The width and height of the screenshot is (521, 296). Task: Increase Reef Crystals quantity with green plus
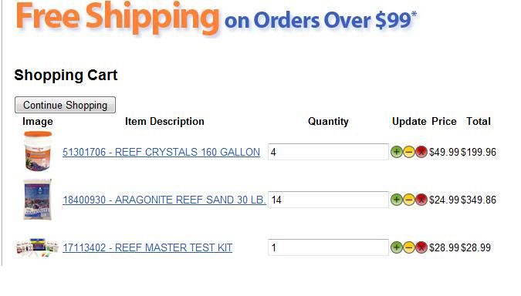pyautogui.click(x=397, y=152)
